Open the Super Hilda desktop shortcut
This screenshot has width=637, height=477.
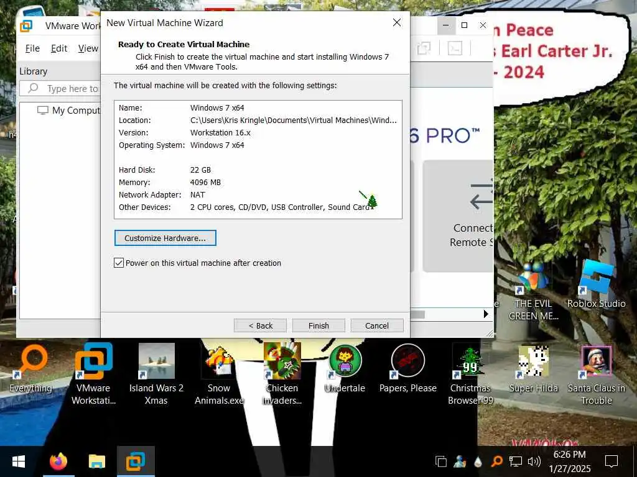coord(533,369)
